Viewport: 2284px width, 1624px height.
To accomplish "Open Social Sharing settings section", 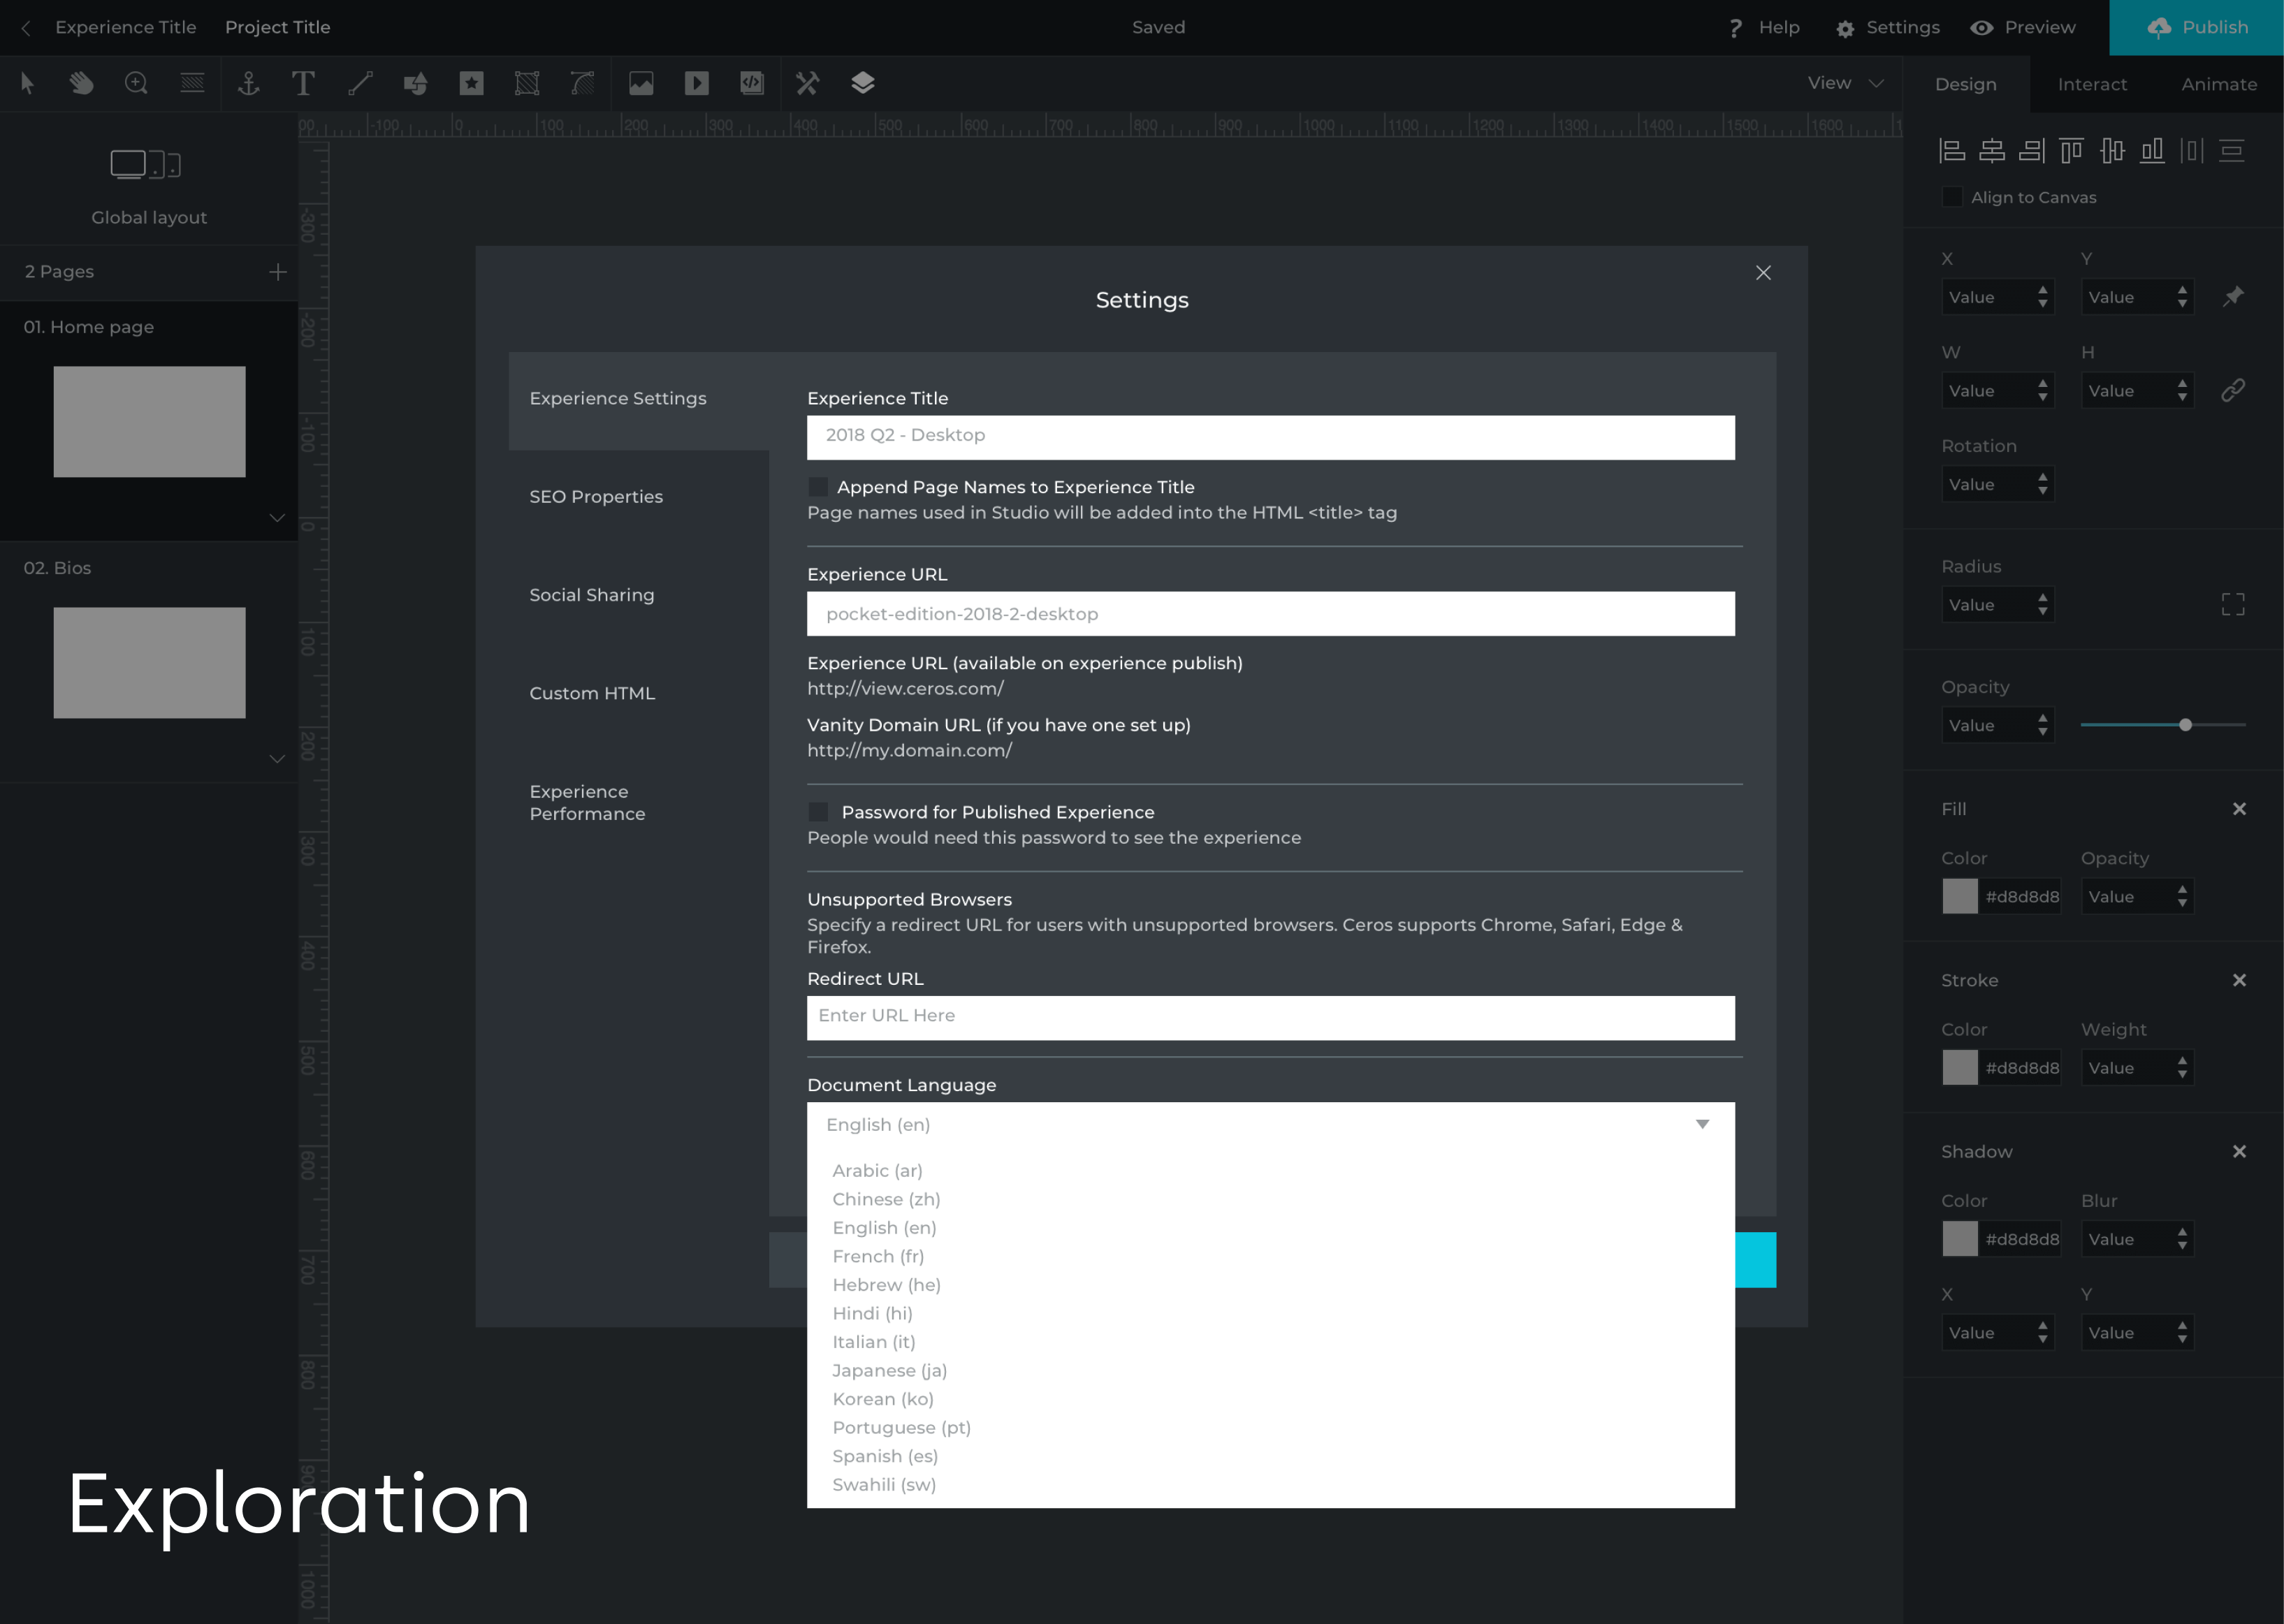I will point(592,595).
